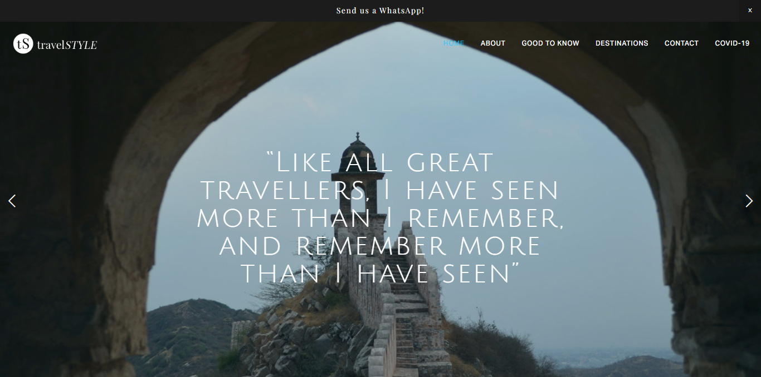Advance to the next slide arrow

tap(749, 201)
